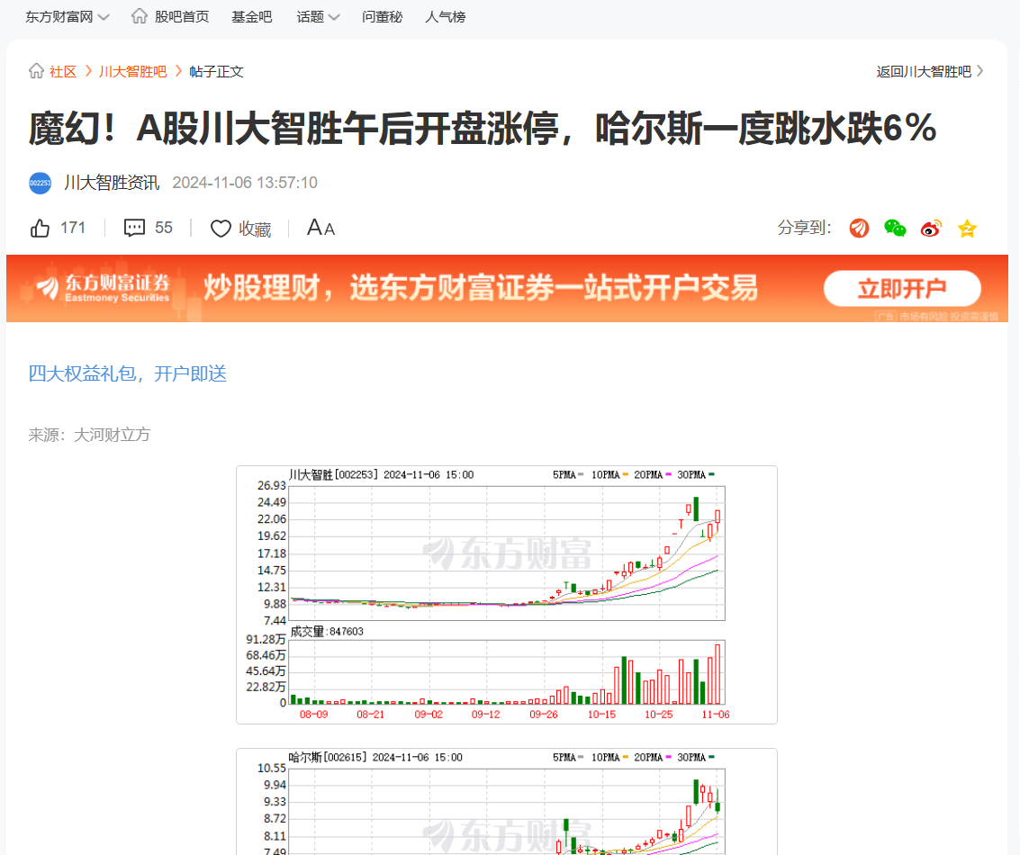Image resolution: width=1020 pixels, height=855 pixels.
Task: Share the post to Weibo
Action: [931, 228]
